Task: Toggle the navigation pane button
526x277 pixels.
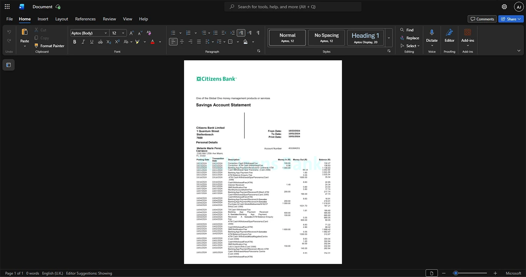Action: 8,65
